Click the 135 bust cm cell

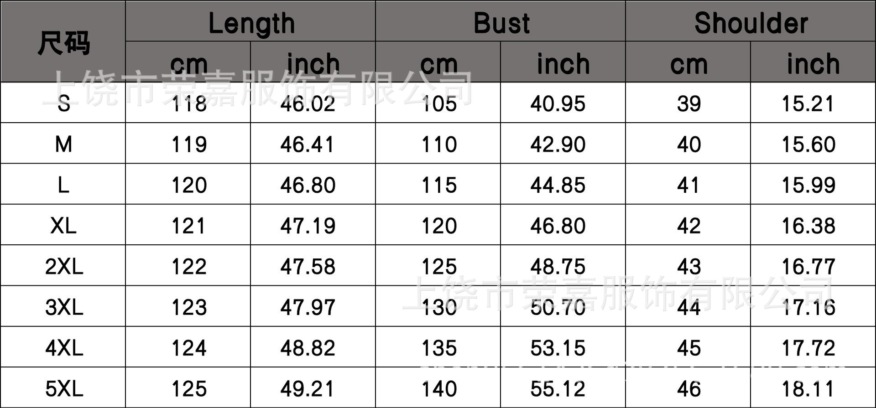pos(438,348)
